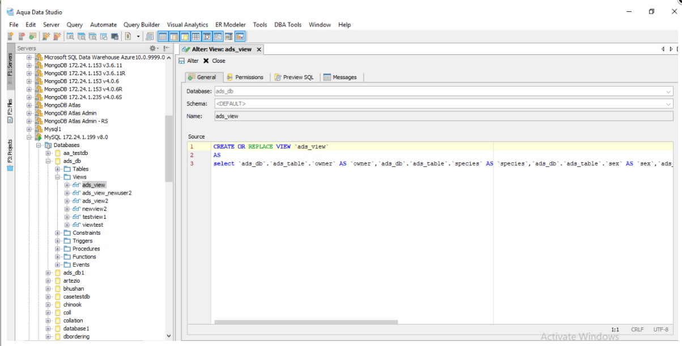Select the Mysql1 server entry

click(53, 129)
